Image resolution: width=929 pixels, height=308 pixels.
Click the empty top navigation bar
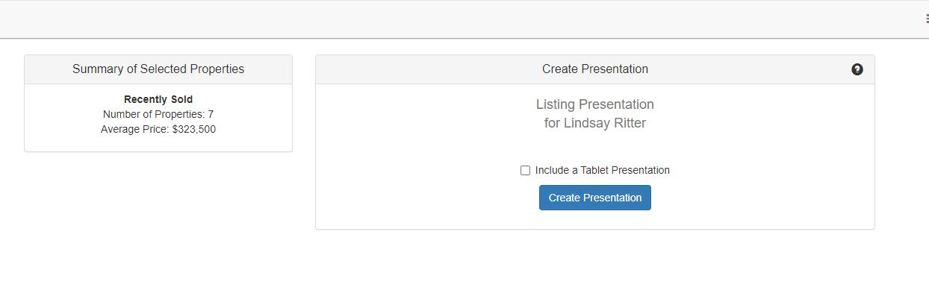point(463,19)
